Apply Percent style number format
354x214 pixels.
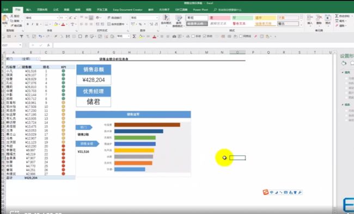tap(140, 24)
